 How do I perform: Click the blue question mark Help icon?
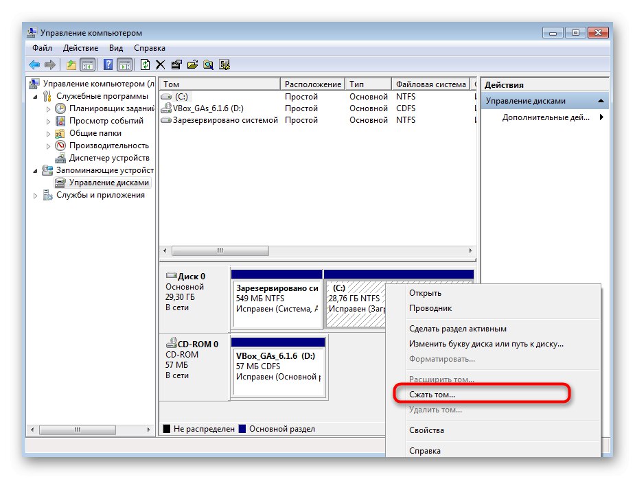108,65
